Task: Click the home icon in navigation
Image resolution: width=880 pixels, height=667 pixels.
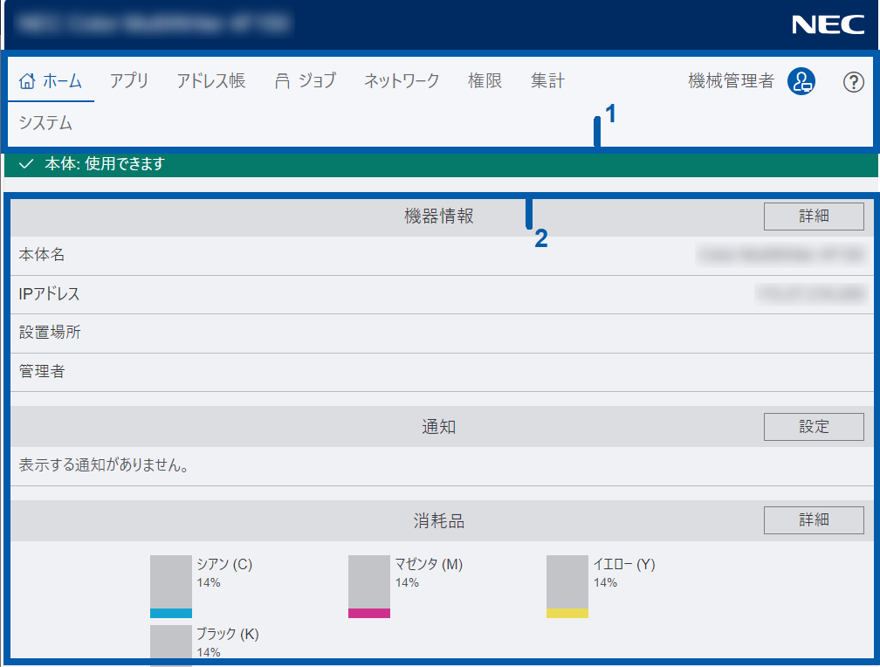Action: click(x=27, y=81)
